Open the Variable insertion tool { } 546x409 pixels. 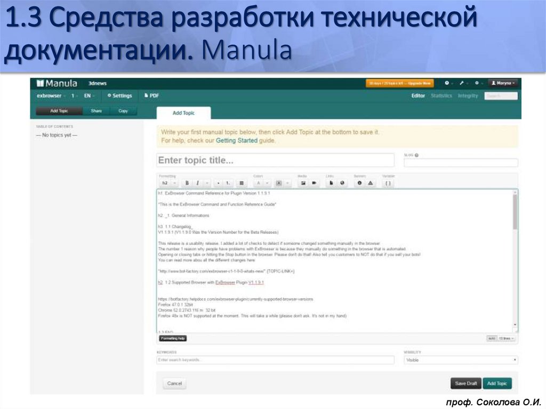pyautogui.click(x=388, y=182)
